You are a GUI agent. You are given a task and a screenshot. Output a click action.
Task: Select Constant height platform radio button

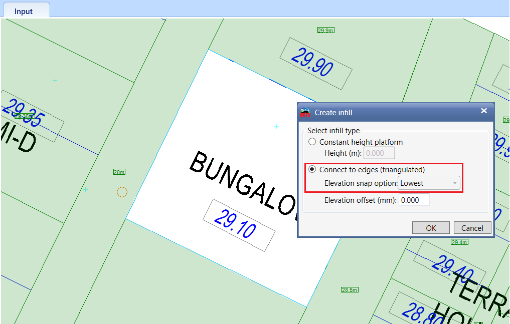(312, 142)
